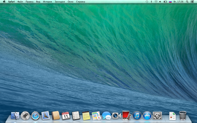
Task: Open Messages speech bubble icon
Action: [107, 116]
